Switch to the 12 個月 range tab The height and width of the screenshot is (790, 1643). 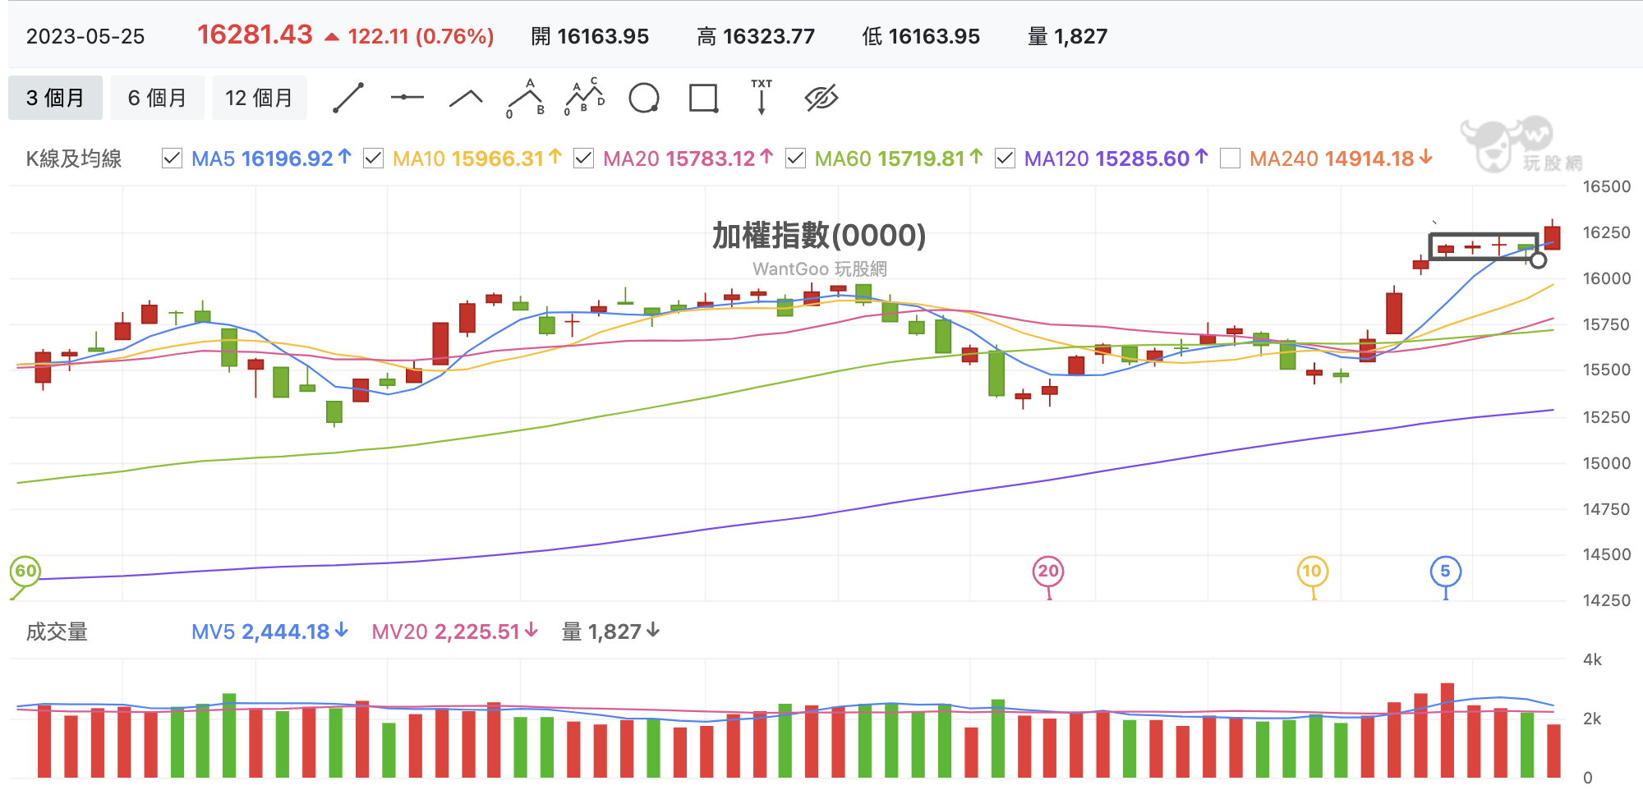tap(259, 98)
